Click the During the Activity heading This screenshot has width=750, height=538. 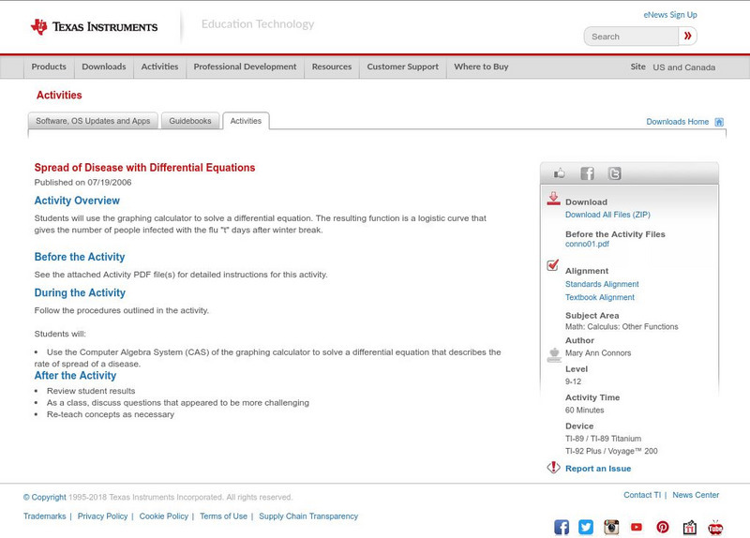[80, 293]
